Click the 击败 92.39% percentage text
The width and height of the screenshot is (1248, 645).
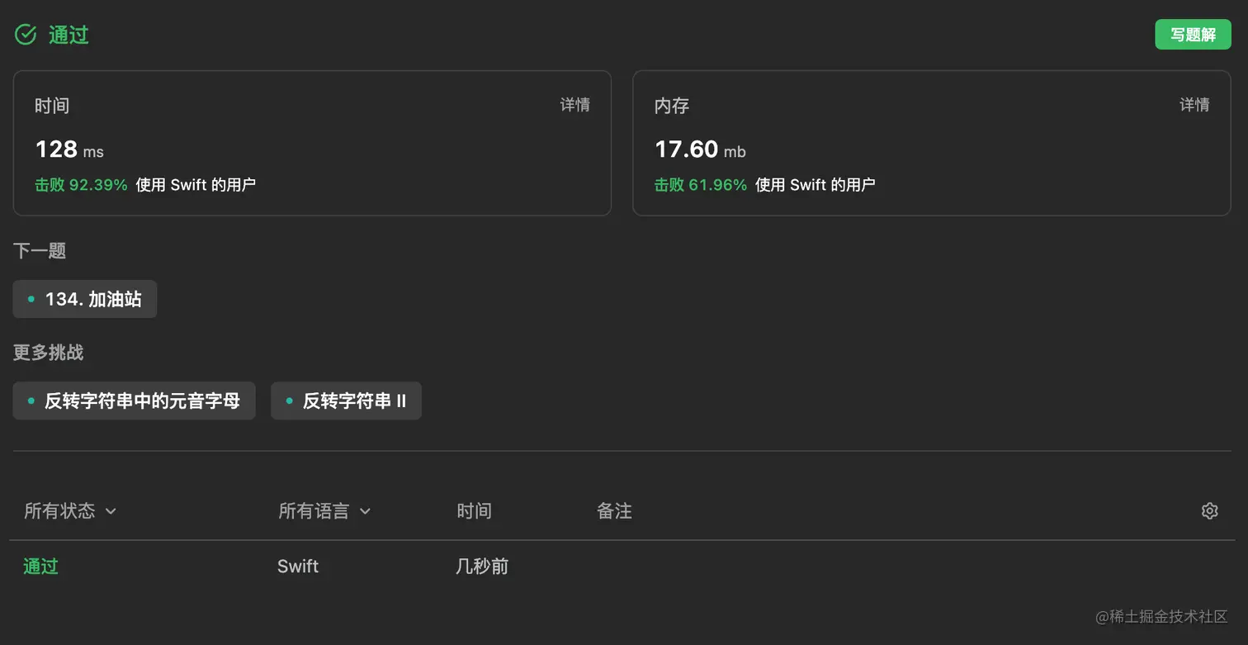tap(80, 185)
